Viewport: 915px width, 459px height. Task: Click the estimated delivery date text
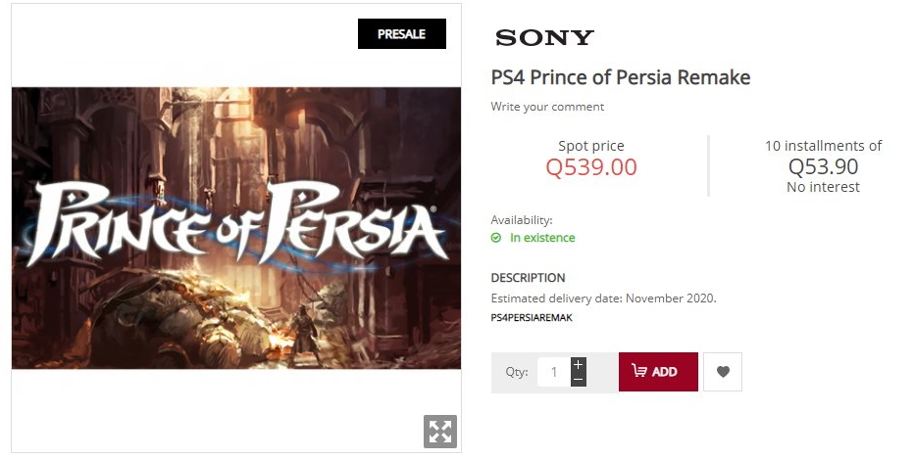(603, 298)
